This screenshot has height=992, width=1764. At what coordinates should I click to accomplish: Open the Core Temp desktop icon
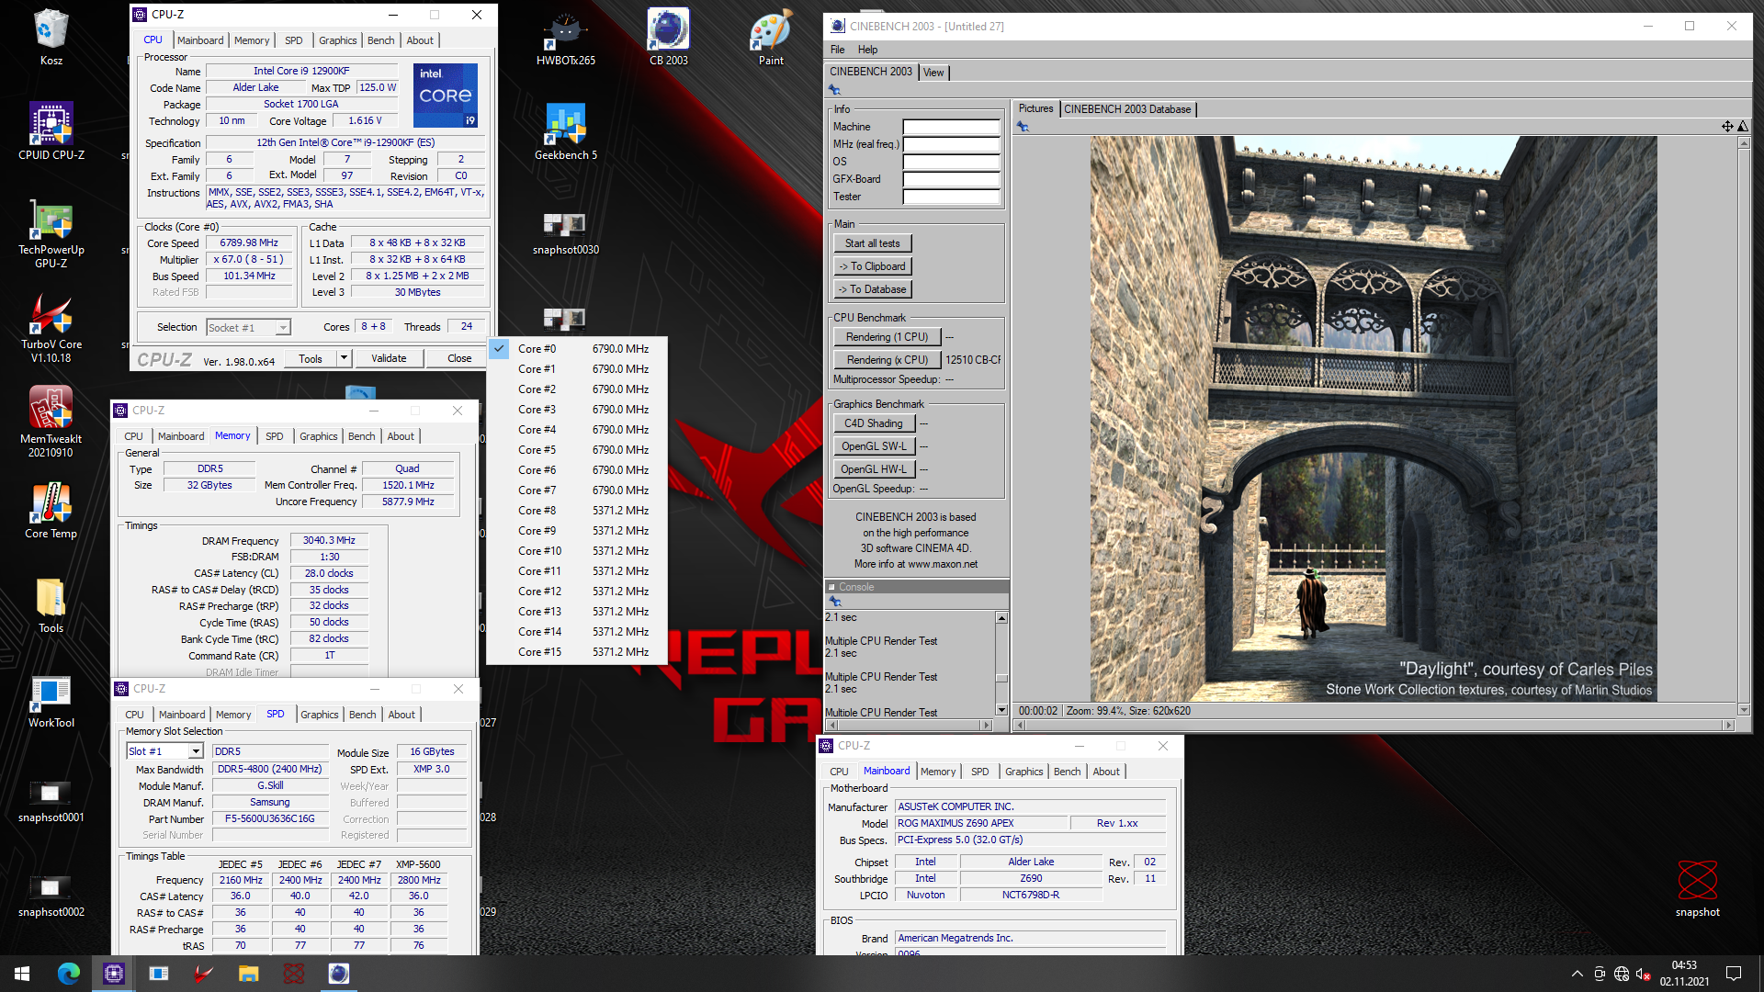[x=51, y=510]
